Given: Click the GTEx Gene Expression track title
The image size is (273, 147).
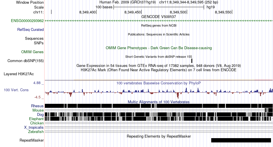Looking at the screenshot, I should click(159, 66).
